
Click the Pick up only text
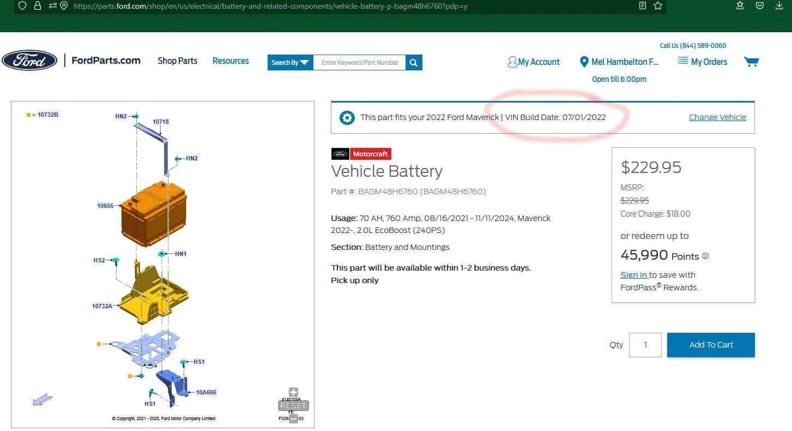355,280
